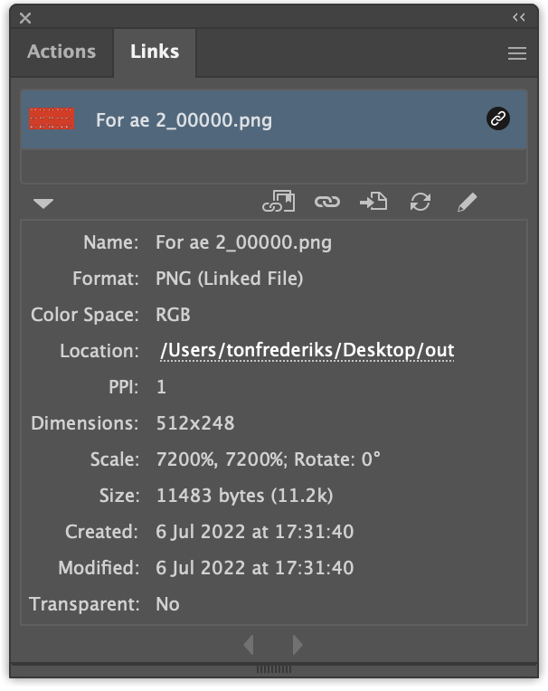Click the red link thumbnail preview
548x691 pixels.
click(x=51, y=118)
